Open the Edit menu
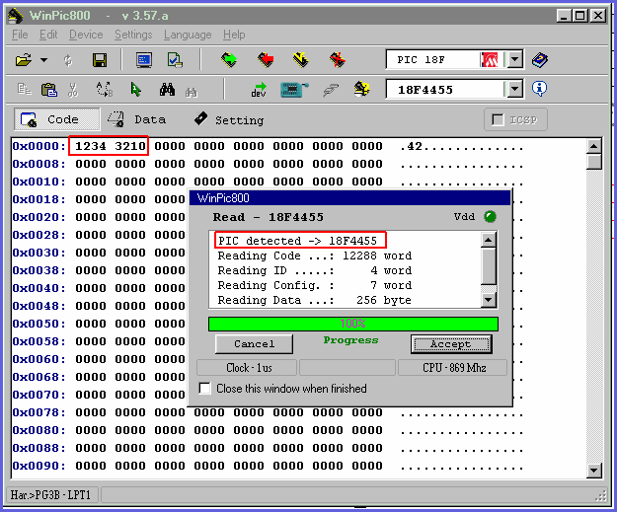 [x=48, y=35]
